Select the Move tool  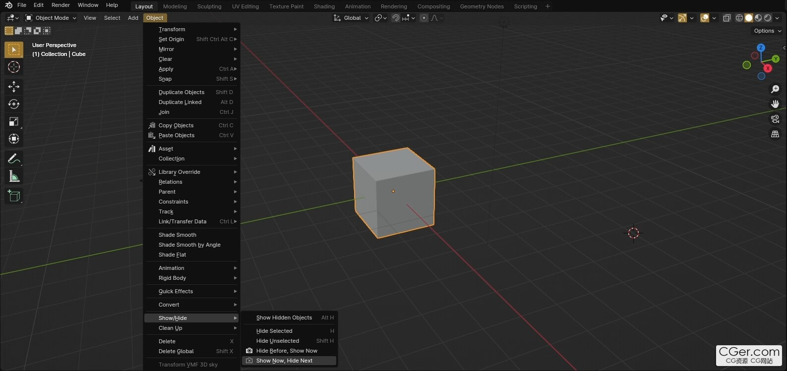tap(14, 87)
